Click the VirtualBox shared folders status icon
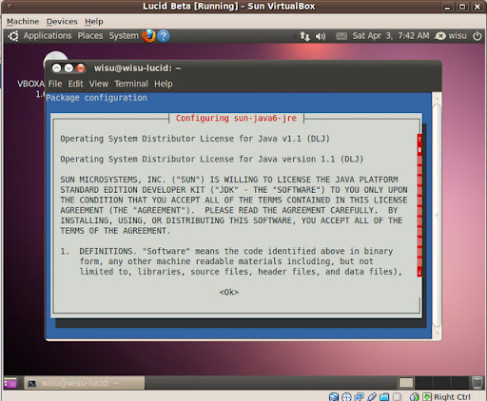The image size is (487, 401). pyautogui.click(x=384, y=396)
